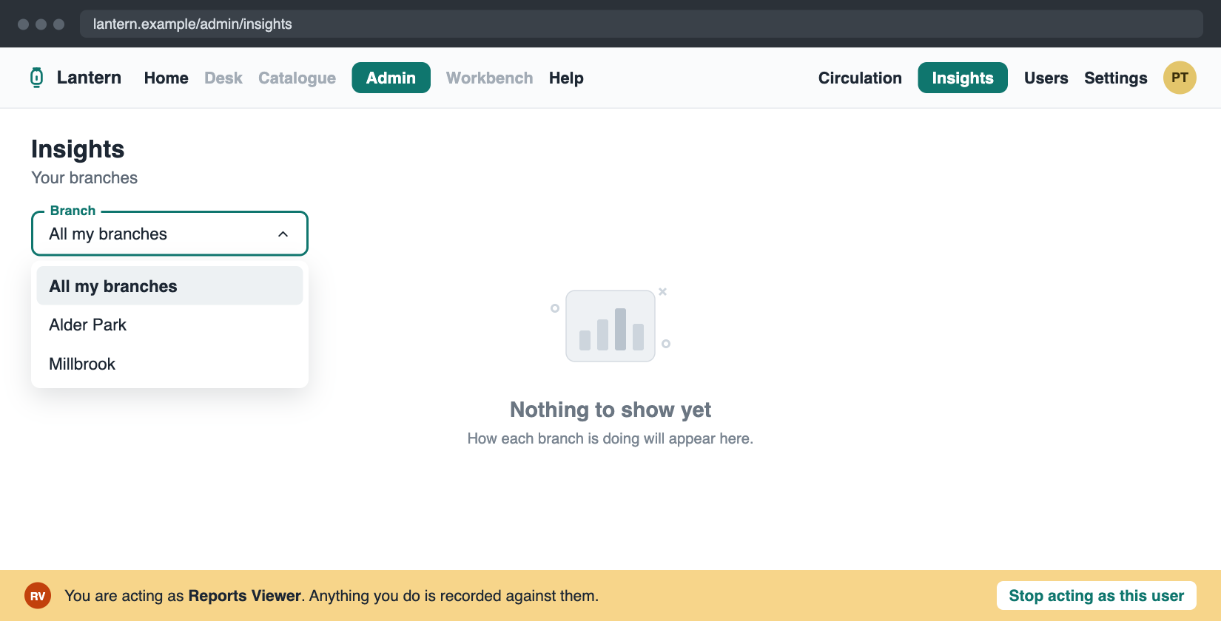The height and width of the screenshot is (621, 1221).
Task: Switch to the Circulation tab
Action: 860,78
